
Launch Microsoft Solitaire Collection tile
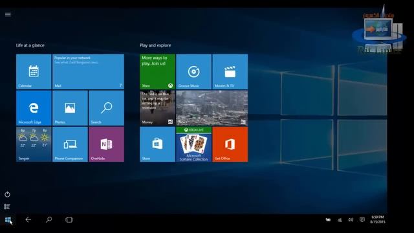194,144
